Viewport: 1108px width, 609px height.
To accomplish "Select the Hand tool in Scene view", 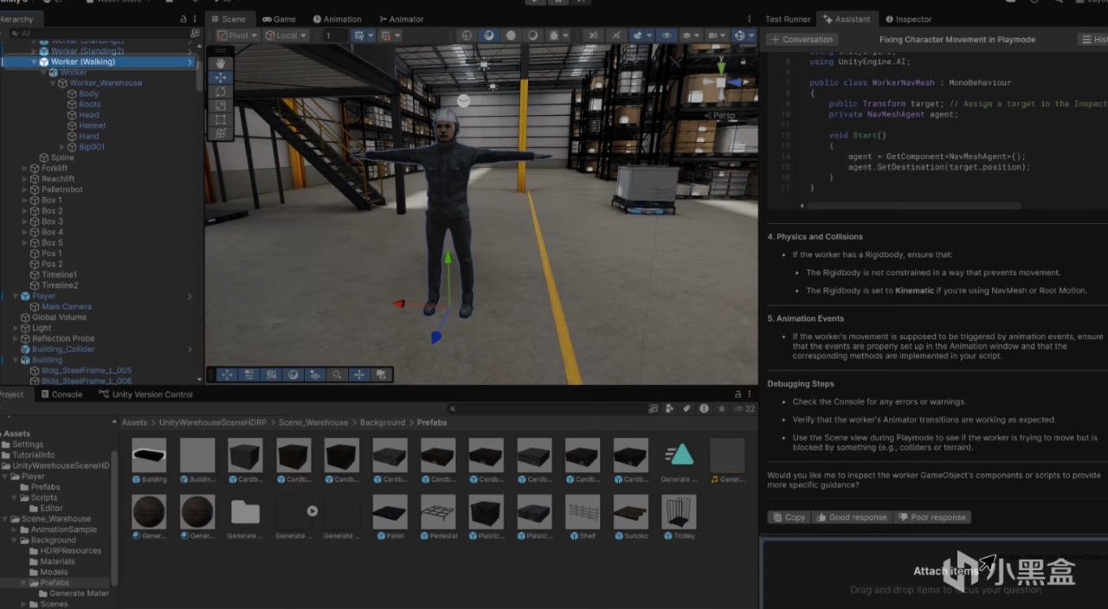I will tap(221, 63).
